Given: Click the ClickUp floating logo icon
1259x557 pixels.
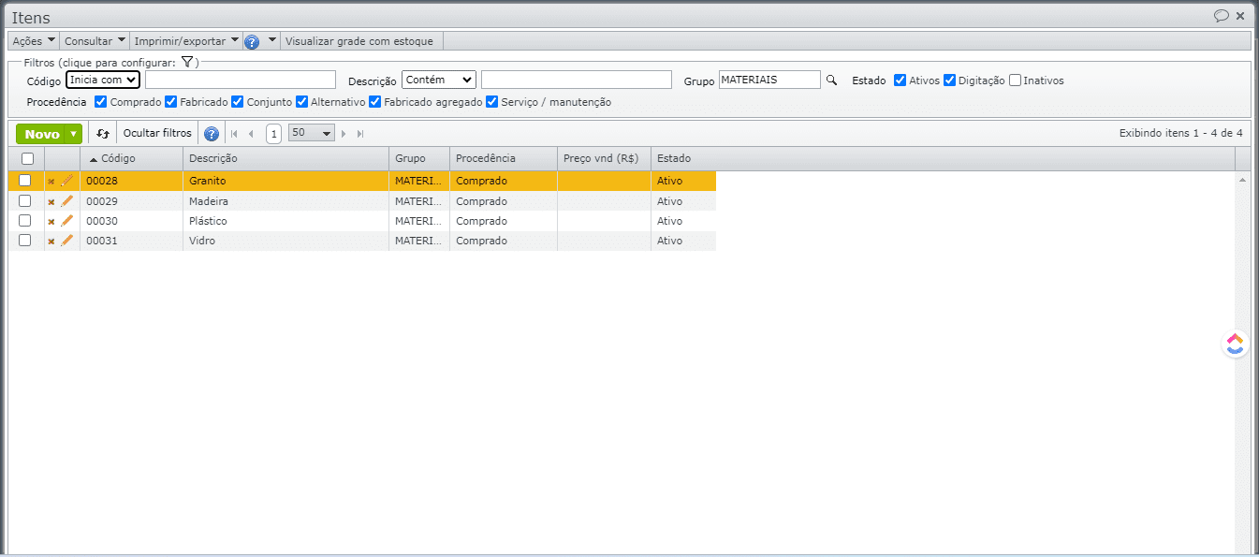Looking at the screenshot, I should tap(1236, 344).
